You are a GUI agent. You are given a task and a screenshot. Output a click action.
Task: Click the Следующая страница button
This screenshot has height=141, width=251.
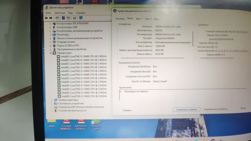(186, 109)
